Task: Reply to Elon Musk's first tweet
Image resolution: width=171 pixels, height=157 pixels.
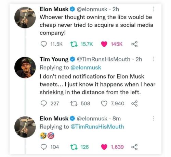Action: click(x=44, y=44)
